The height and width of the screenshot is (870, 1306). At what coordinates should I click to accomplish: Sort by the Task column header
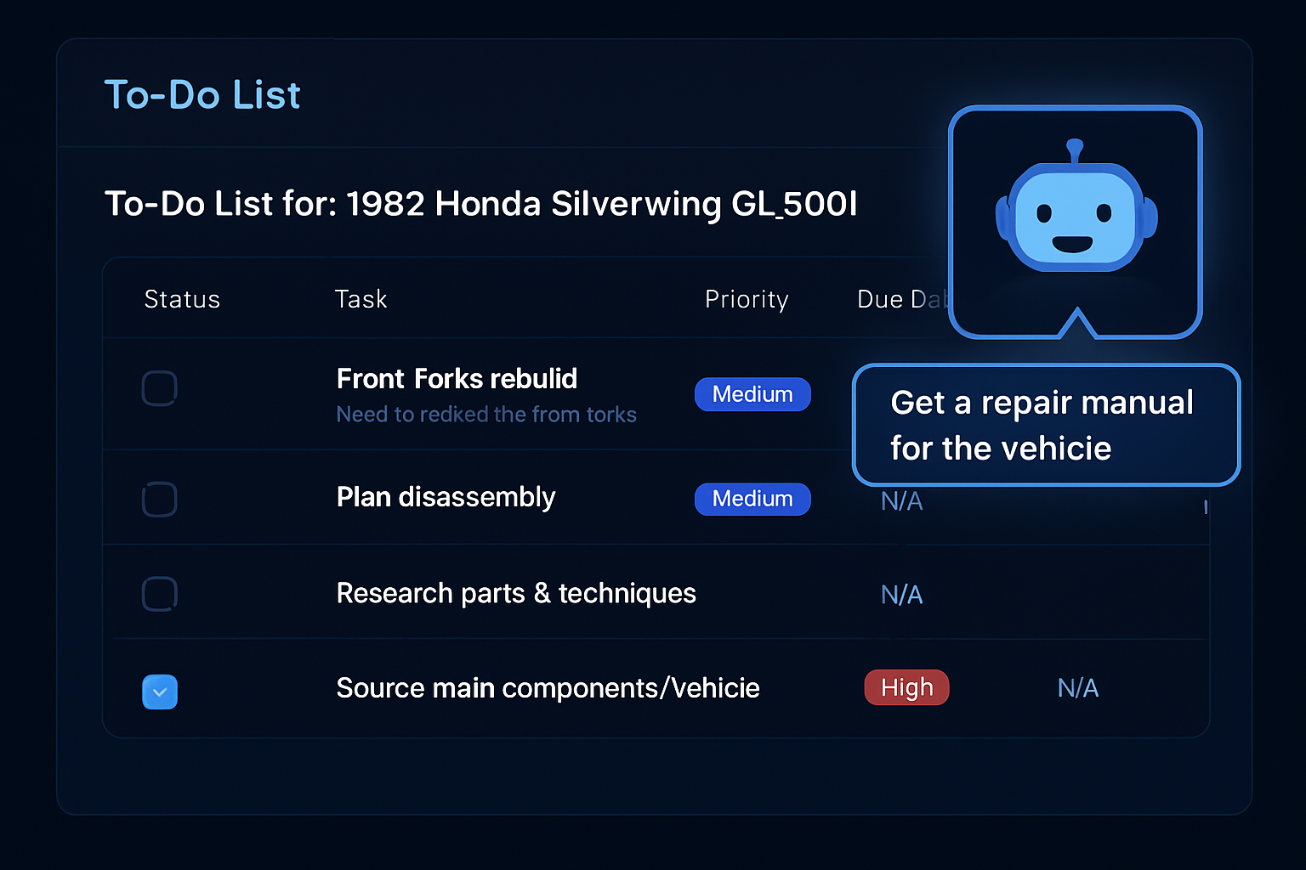click(361, 299)
